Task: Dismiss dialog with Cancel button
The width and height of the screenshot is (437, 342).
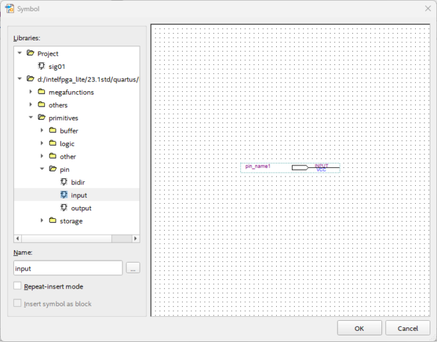Action: [x=407, y=328]
